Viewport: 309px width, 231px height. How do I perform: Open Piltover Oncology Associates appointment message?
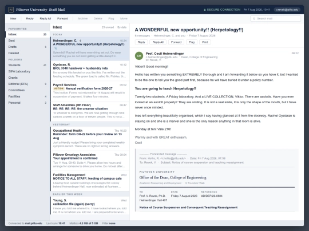[90, 161]
